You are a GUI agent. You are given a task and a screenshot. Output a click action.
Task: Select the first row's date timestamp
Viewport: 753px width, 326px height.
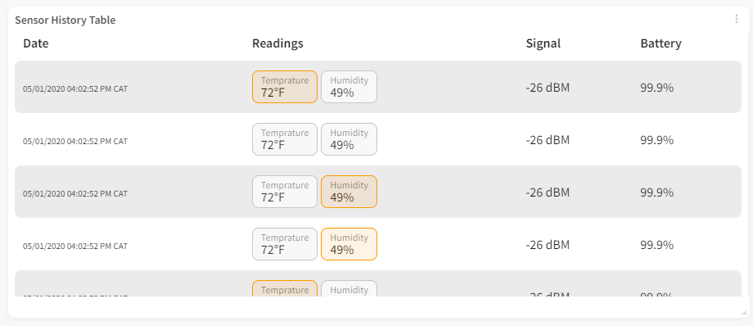(75, 89)
